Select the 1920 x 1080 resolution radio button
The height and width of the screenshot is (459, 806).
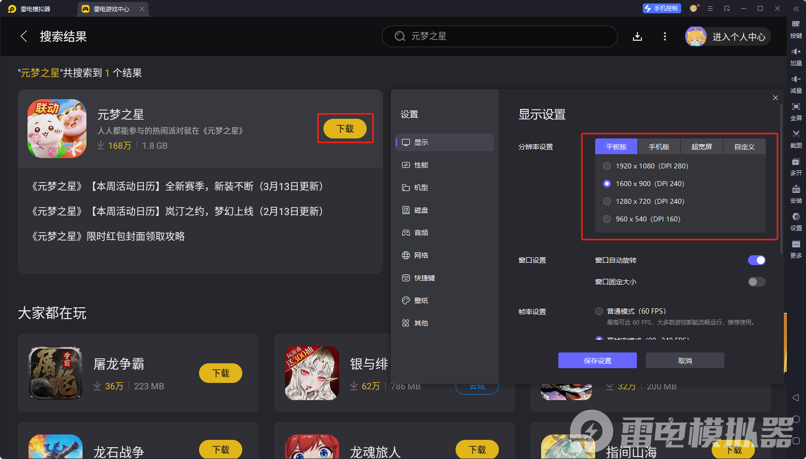(607, 166)
